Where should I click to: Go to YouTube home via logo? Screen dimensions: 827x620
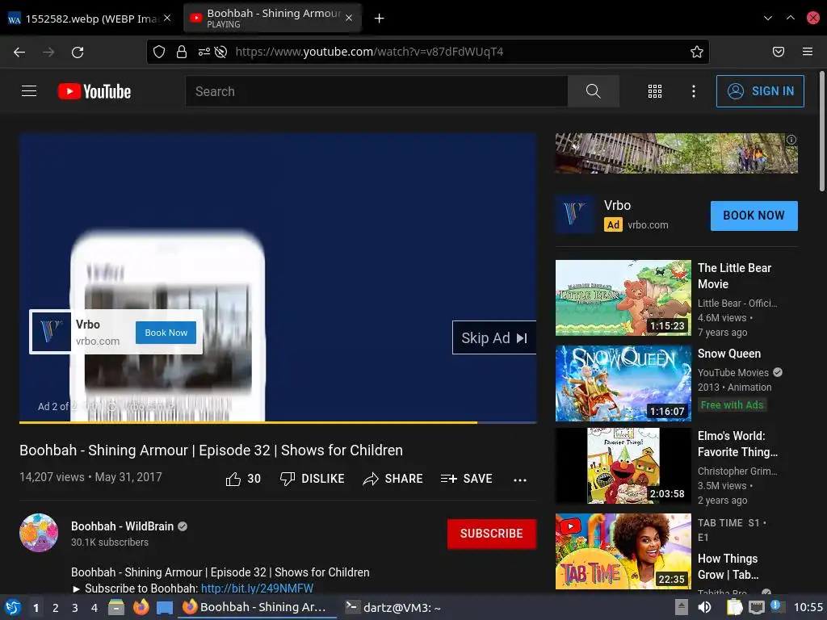pyautogui.click(x=94, y=91)
